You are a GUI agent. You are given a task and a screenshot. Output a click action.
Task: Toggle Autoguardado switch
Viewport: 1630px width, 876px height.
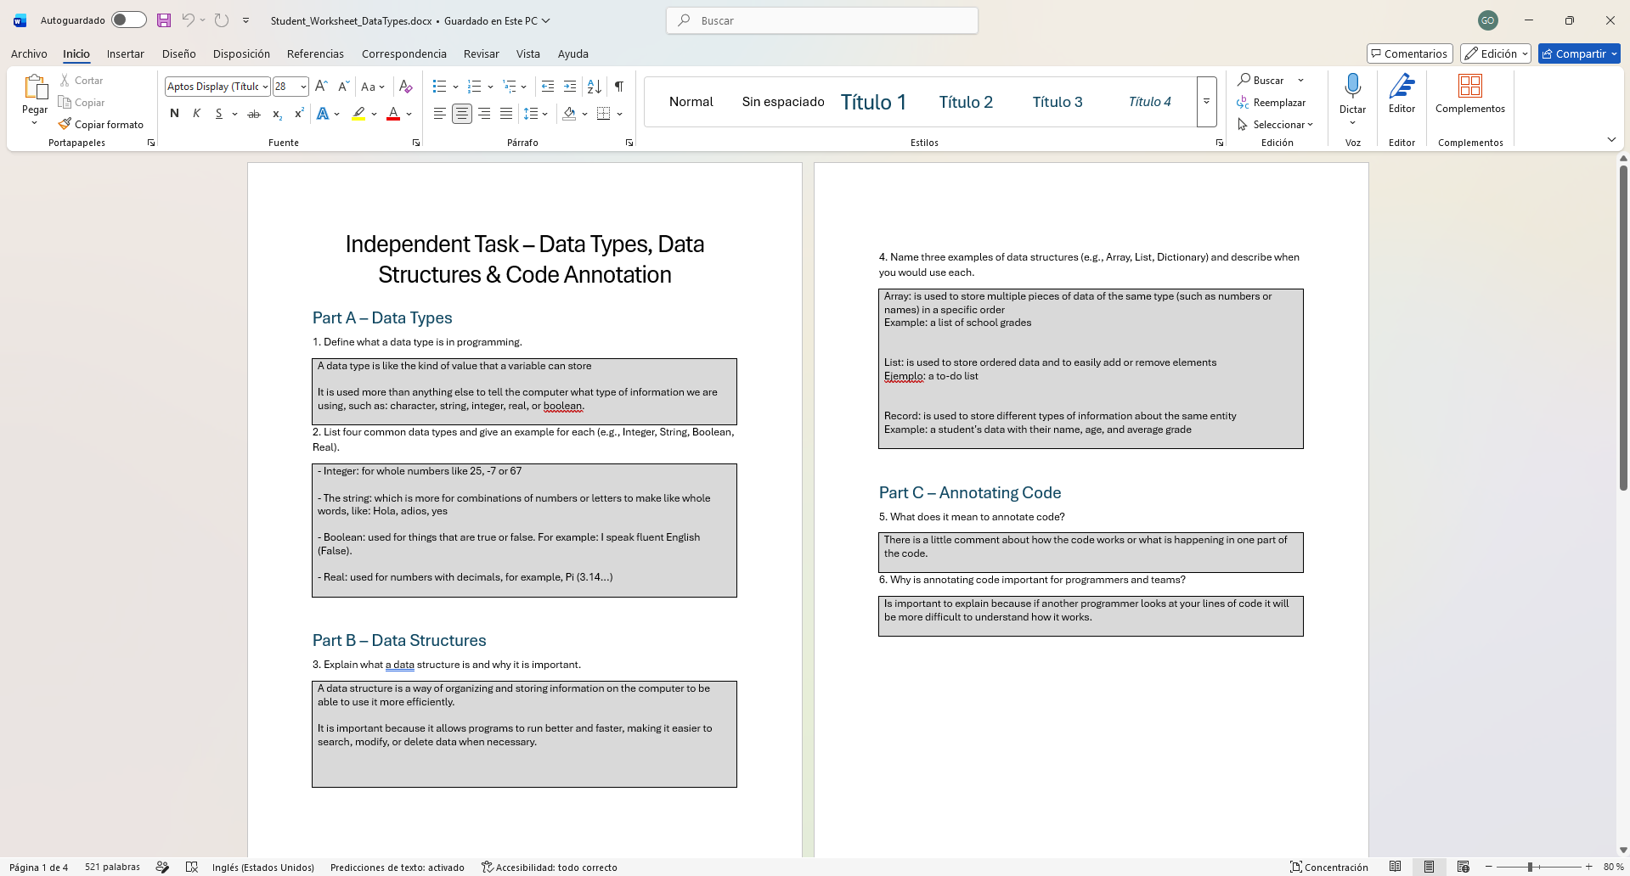128,20
